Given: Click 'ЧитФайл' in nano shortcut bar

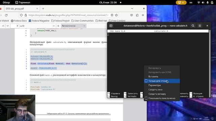Looking at the screenshot, I should [132, 96].
